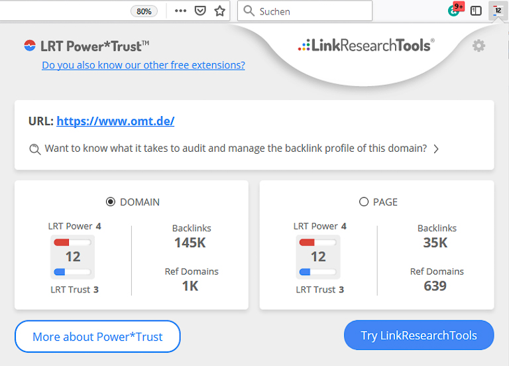Click the red LRT Power bar in DOMAIN card

tap(72, 242)
